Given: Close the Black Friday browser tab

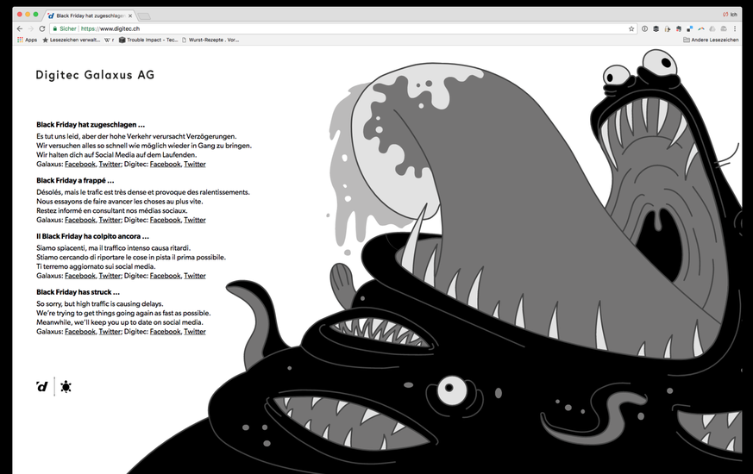Looking at the screenshot, I should click(130, 16).
